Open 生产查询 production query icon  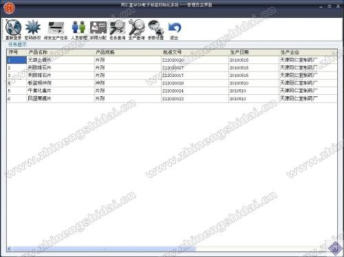(x=136, y=30)
